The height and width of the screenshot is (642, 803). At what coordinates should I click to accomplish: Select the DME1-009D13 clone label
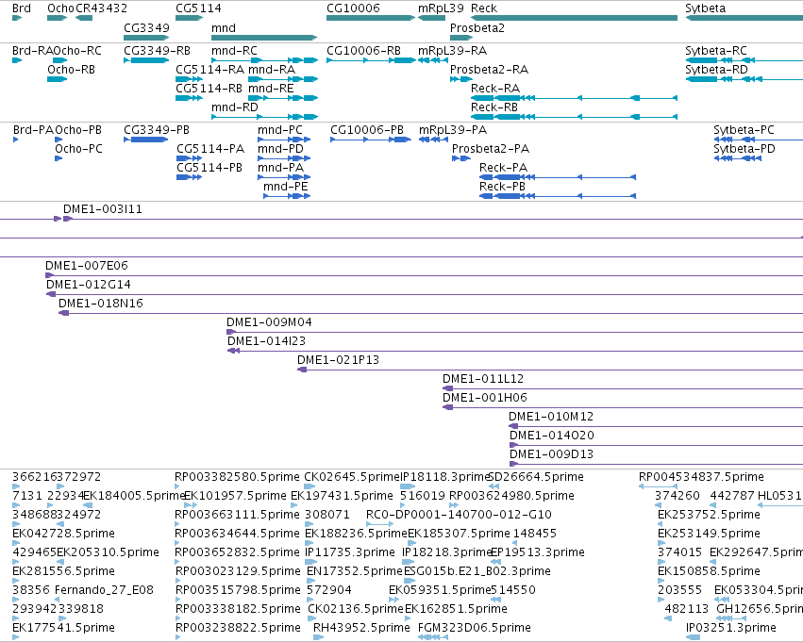pyautogui.click(x=551, y=454)
